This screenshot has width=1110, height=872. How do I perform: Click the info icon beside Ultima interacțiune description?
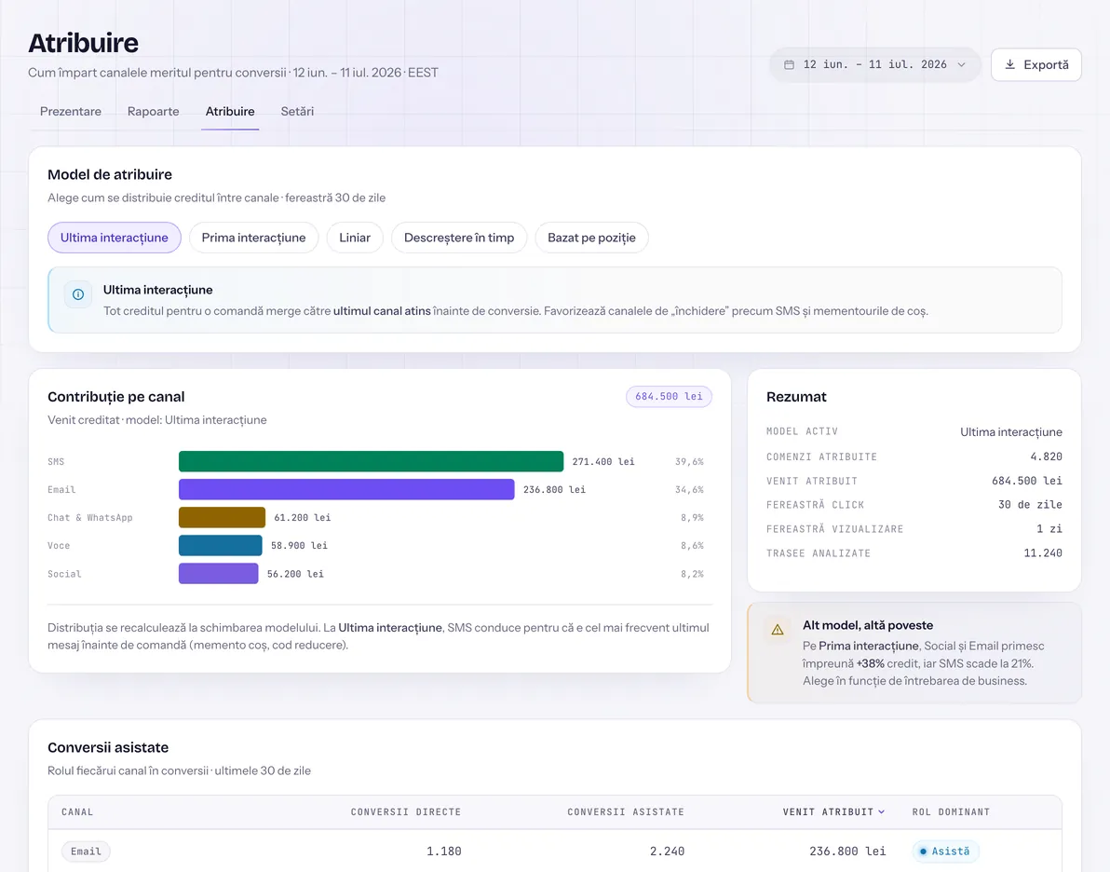(78, 294)
